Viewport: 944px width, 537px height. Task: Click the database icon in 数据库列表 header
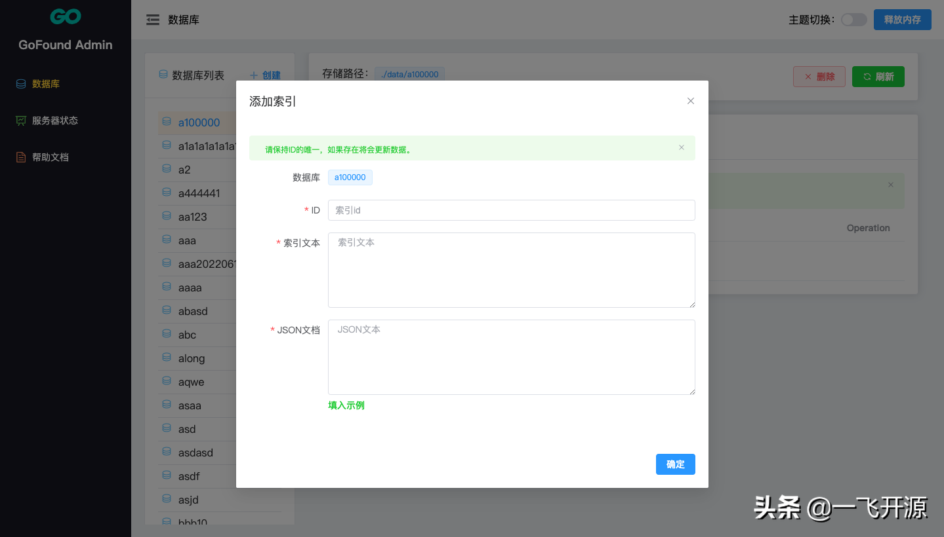(x=163, y=75)
